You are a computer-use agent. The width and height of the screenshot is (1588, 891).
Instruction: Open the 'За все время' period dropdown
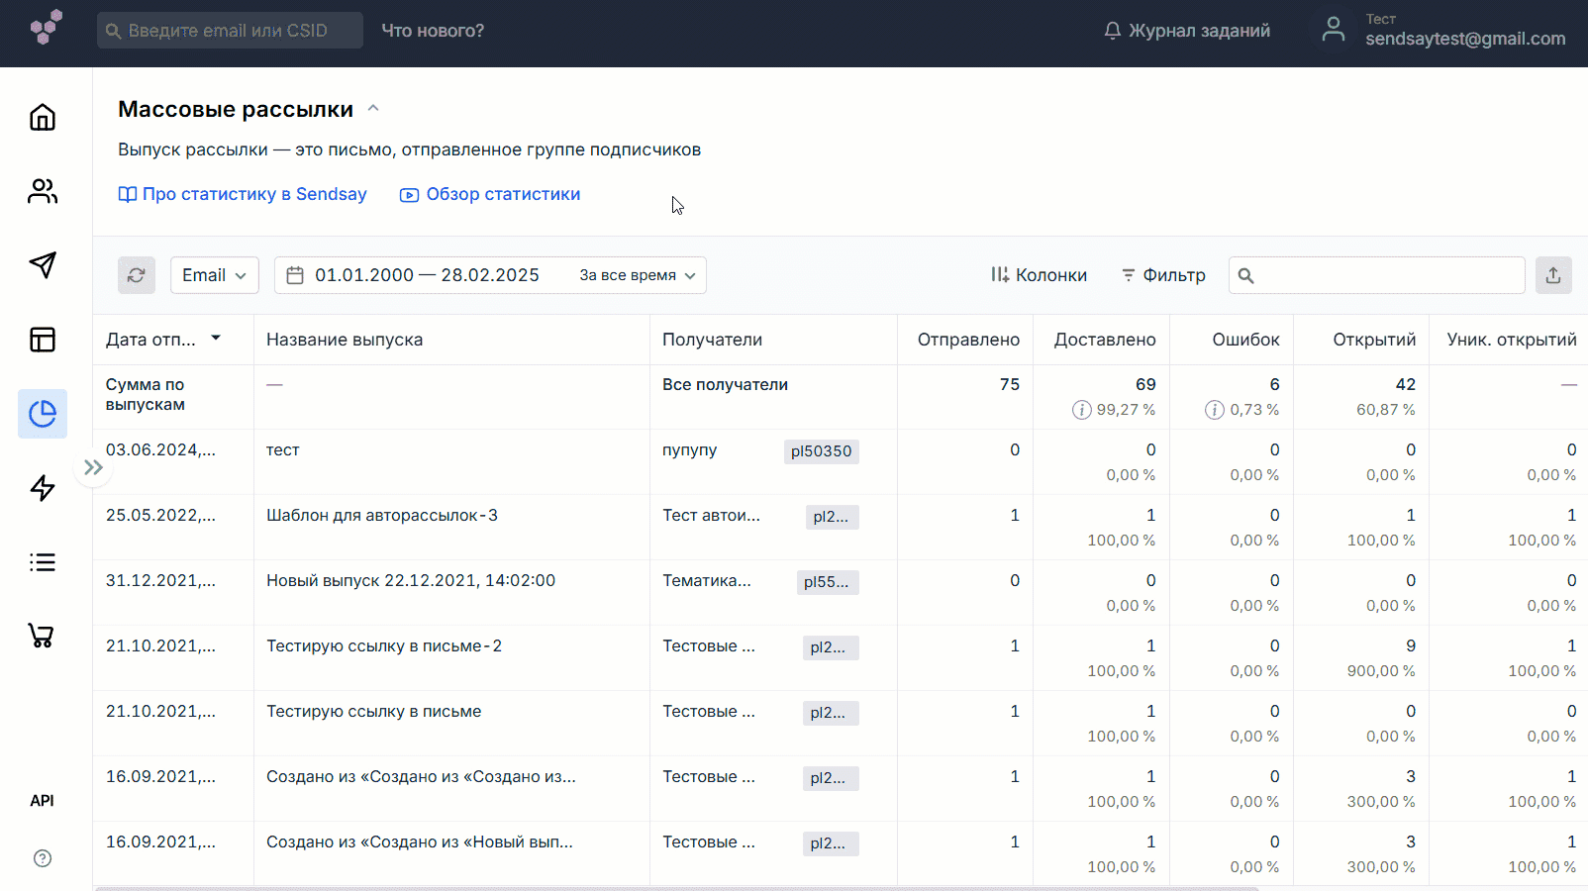[637, 275]
